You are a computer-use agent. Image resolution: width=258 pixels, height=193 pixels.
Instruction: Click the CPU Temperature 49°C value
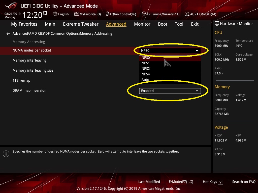239,46
